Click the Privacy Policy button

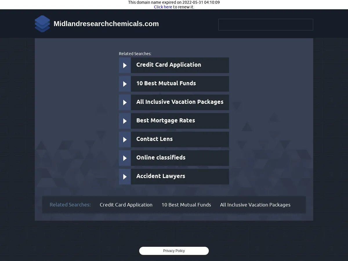174,251
